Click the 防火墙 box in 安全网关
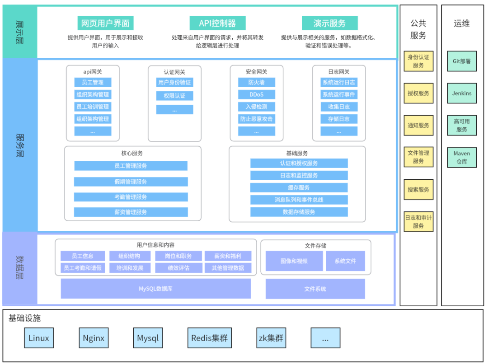This screenshot has height=364, width=488. tap(256, 83)
